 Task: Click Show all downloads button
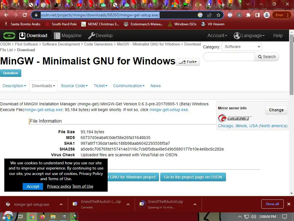[272, 204]
